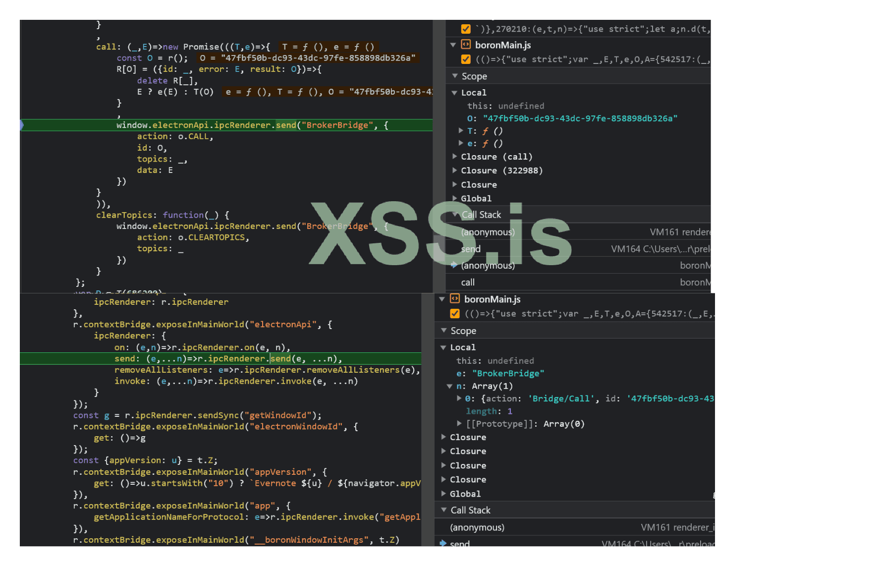Viewport: 880px width, 567px height.
Task: Click the exposeInMainWorld("electronApi" code line
Action: point(203,325)
